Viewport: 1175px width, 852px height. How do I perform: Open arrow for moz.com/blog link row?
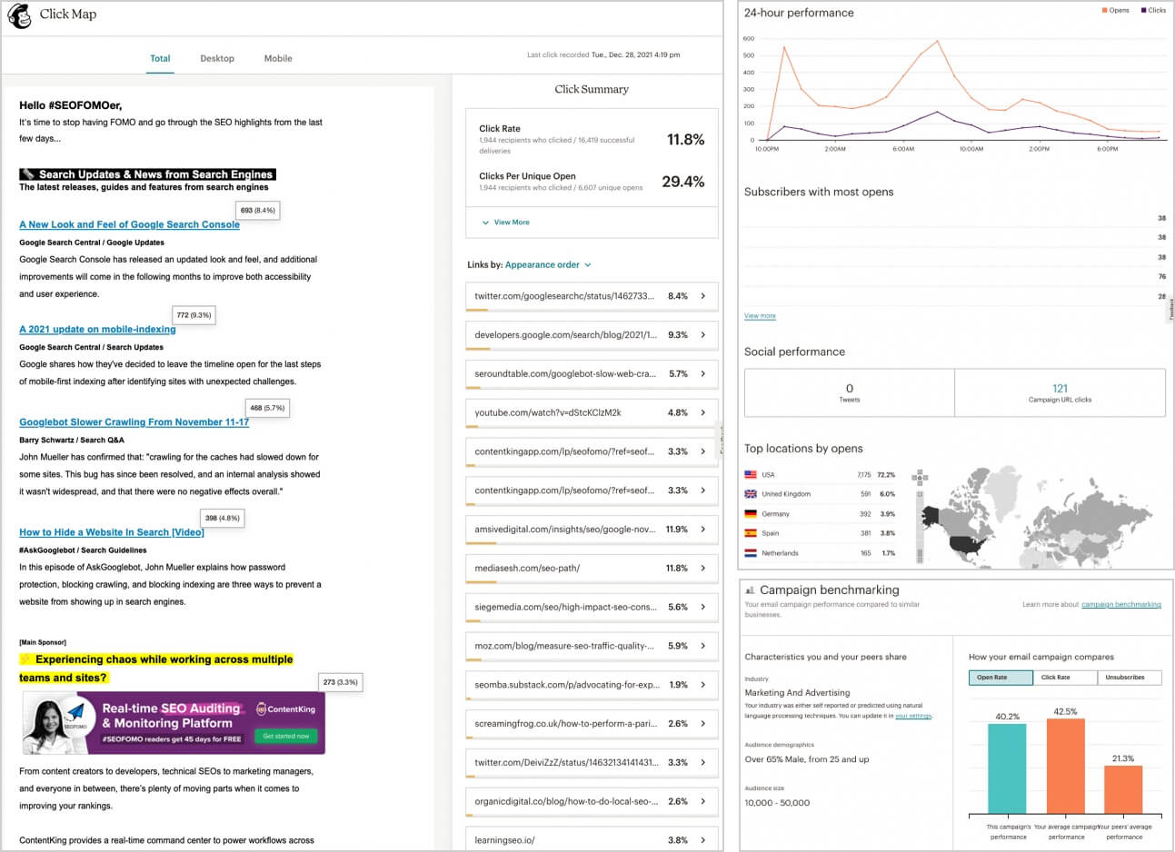703,646
